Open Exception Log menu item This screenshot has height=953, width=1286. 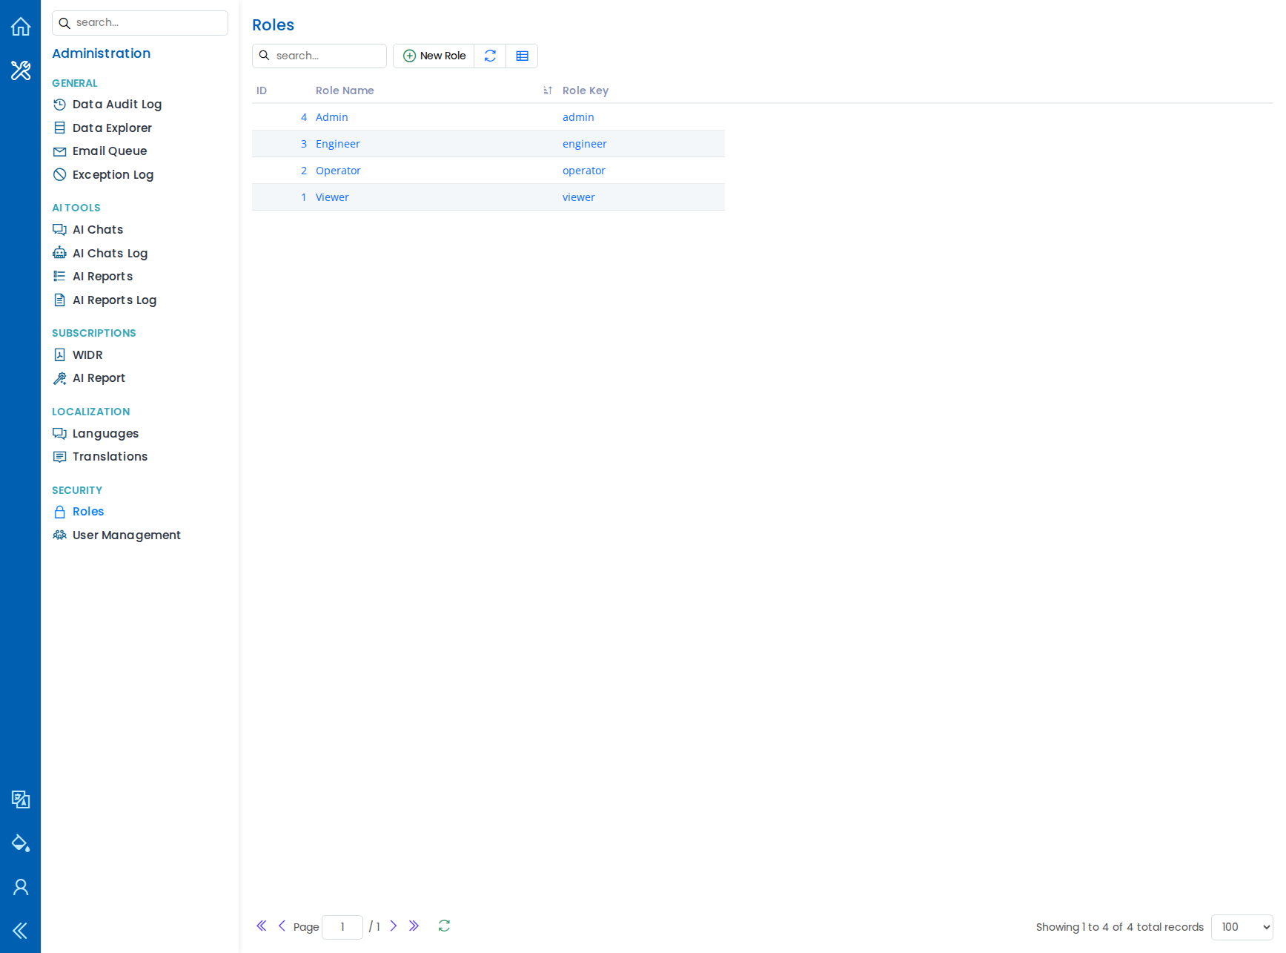(113, 175)
